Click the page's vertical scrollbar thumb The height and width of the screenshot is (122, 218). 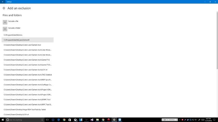coord(217,40)
